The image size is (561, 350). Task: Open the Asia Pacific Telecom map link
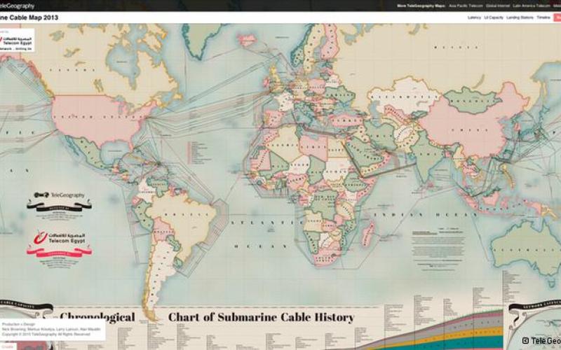[466, 6]
